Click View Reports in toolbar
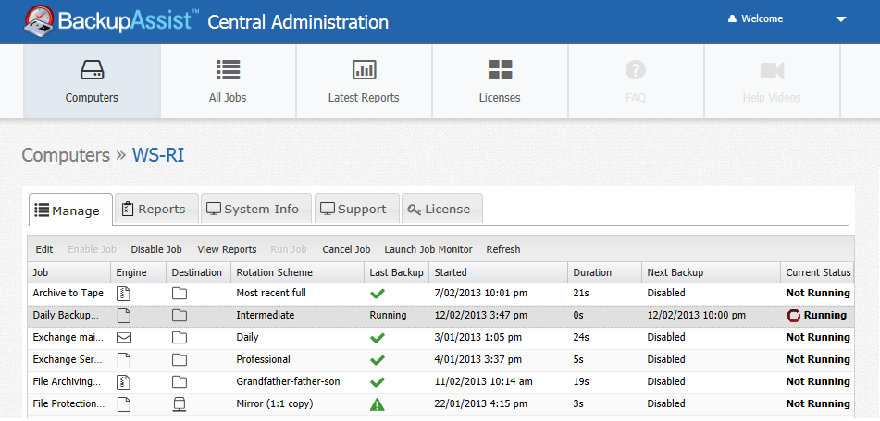The height and width of the screenshot is (421, 880). coord(227,249)
